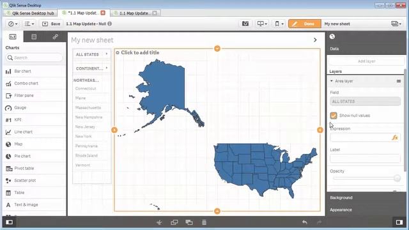Select Scatter plot icon
The height and width of the screenshot is (230, 409).
(8, 180)
